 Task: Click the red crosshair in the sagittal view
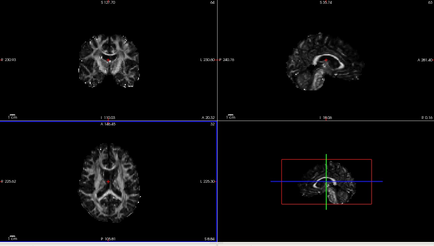(326, 60)
